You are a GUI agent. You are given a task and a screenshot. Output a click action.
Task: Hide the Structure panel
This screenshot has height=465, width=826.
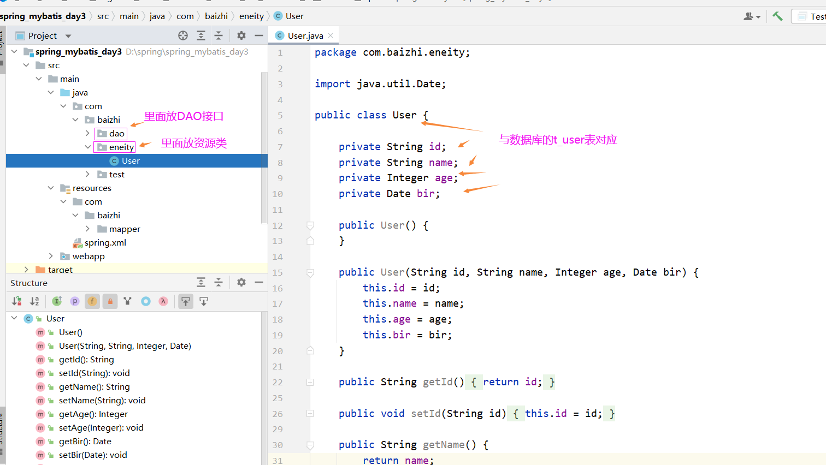pos(259,282)
